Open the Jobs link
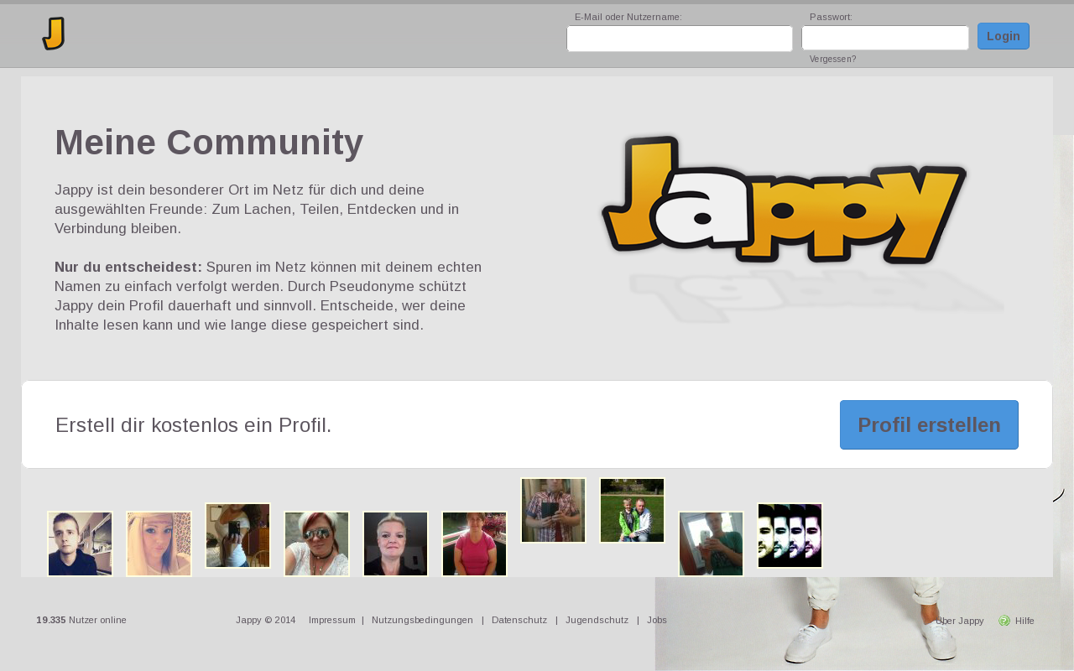 click(x=657, y=620)
